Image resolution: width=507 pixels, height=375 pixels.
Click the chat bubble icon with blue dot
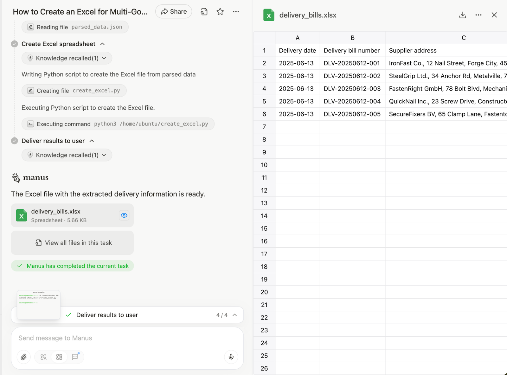pos(75,357)
